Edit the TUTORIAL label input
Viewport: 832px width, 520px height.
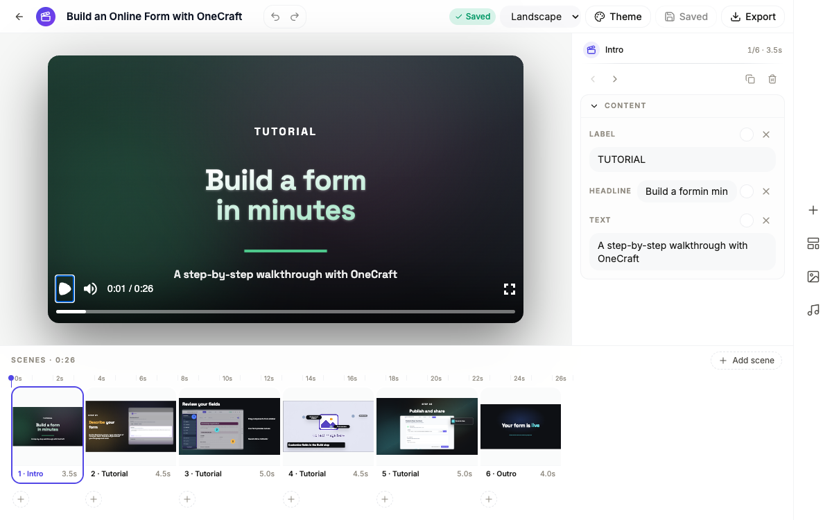point(682,159)
